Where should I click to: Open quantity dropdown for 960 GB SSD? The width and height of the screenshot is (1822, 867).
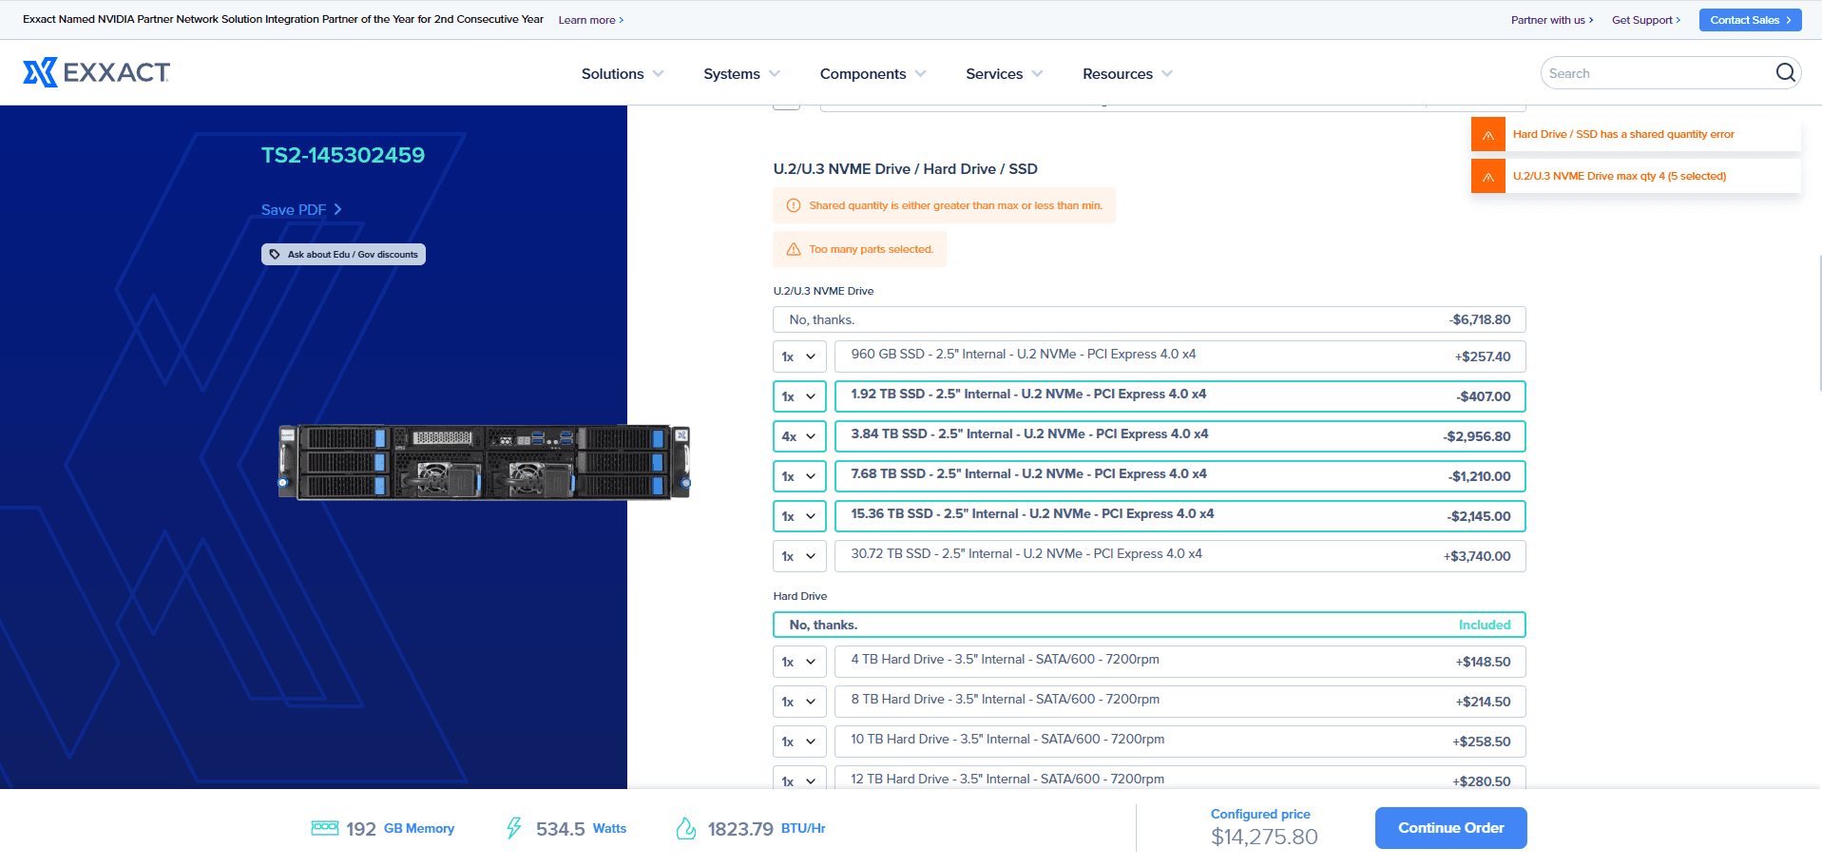799,356
